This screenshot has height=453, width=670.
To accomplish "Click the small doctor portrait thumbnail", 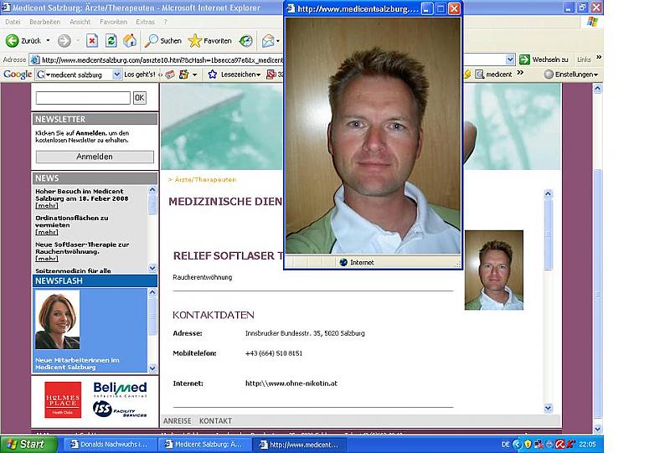I will pos(493,270).
